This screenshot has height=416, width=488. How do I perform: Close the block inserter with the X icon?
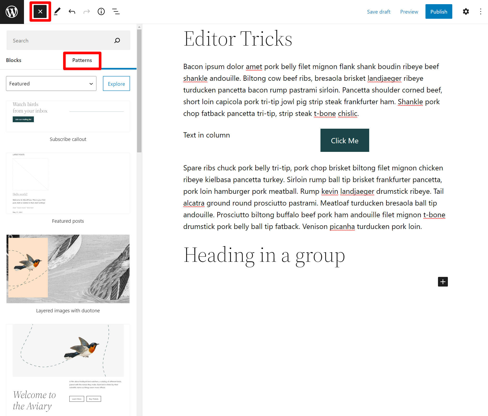40,11
